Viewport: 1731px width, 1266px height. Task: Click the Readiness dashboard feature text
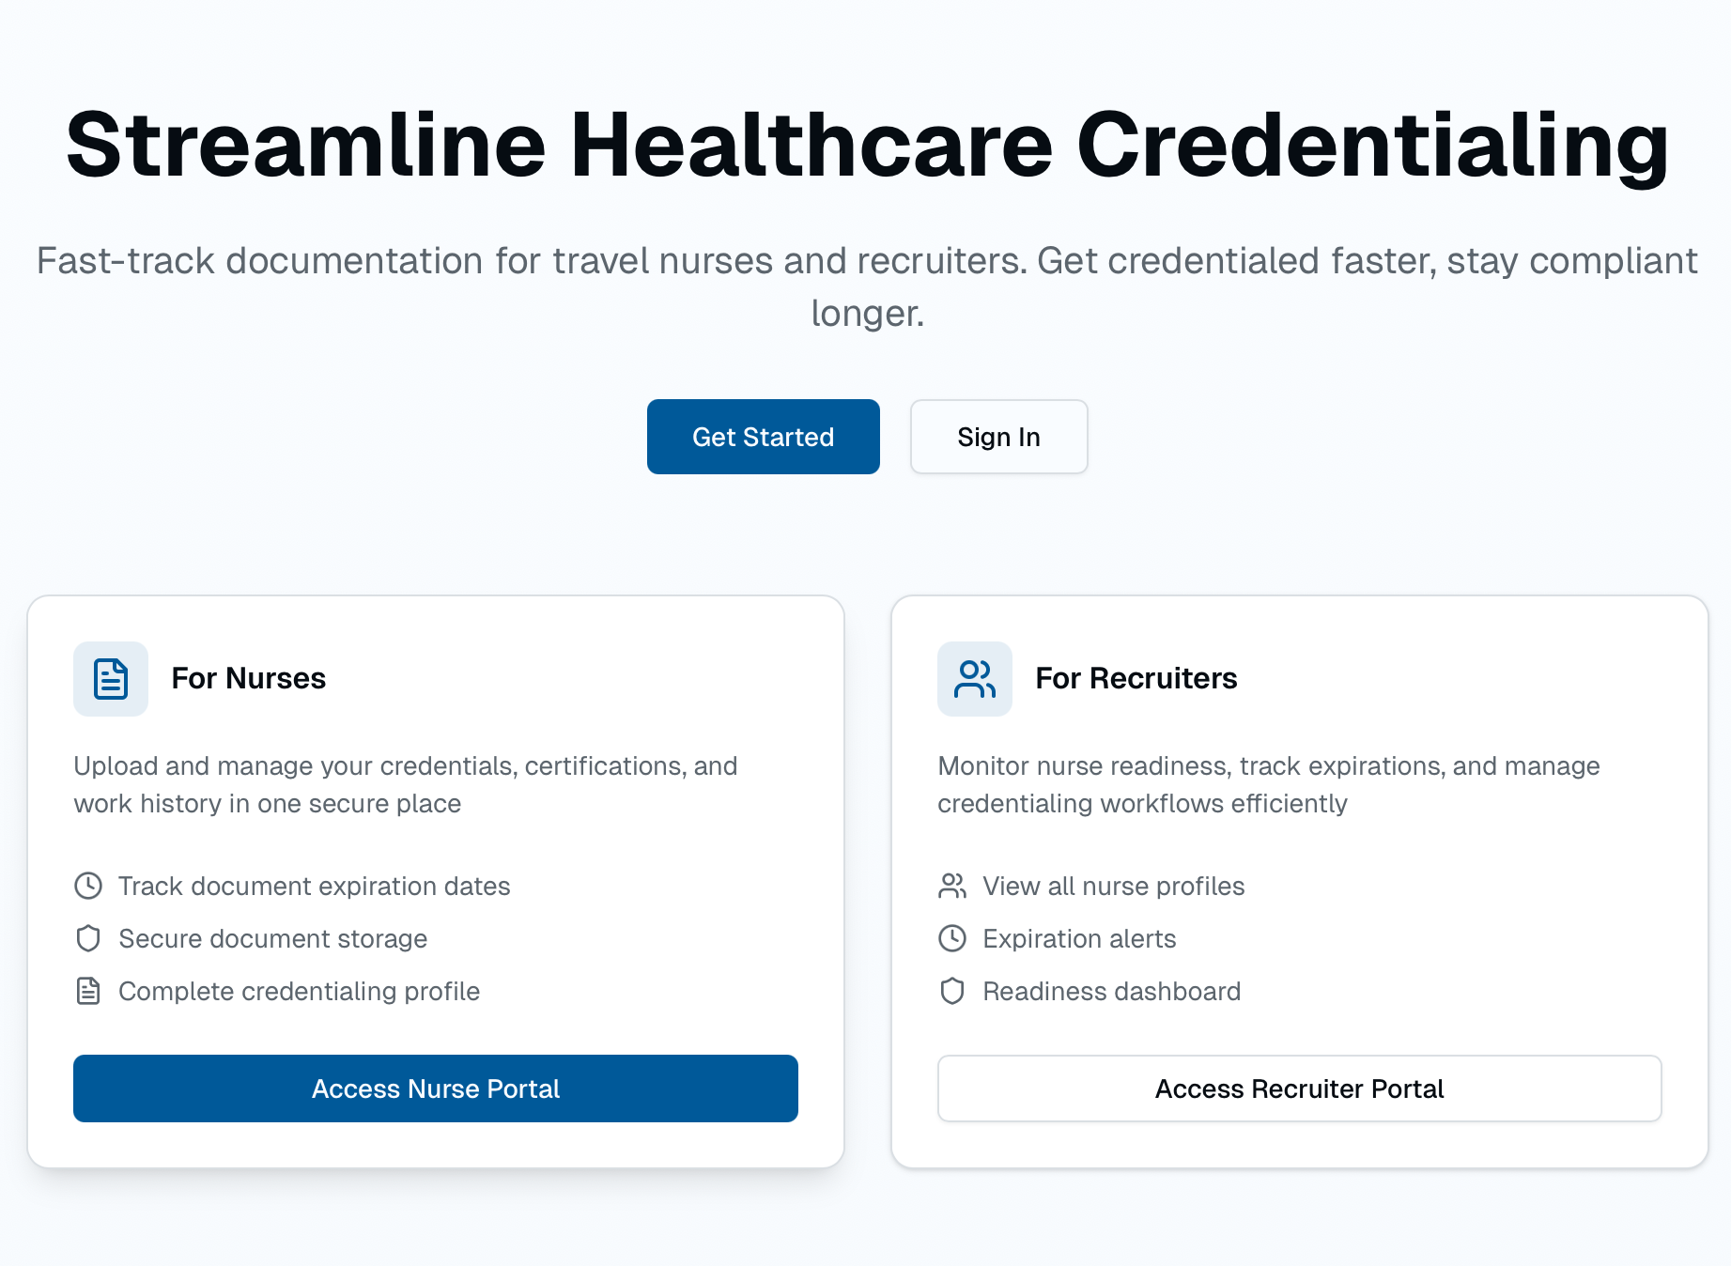pos(1111,991)
